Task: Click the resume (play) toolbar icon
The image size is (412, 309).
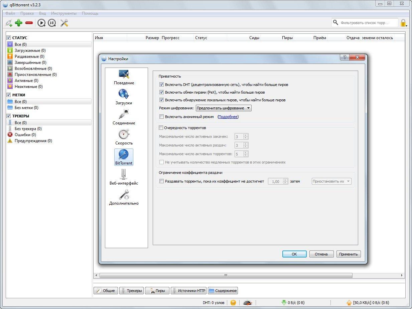Action: pyautogui.click(x=41, y=23)
